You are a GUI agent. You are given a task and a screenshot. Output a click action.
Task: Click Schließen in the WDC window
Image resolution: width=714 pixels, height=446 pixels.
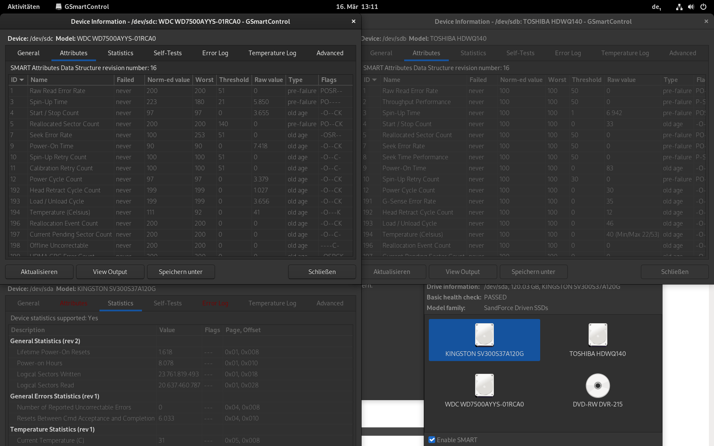point(322,272)
